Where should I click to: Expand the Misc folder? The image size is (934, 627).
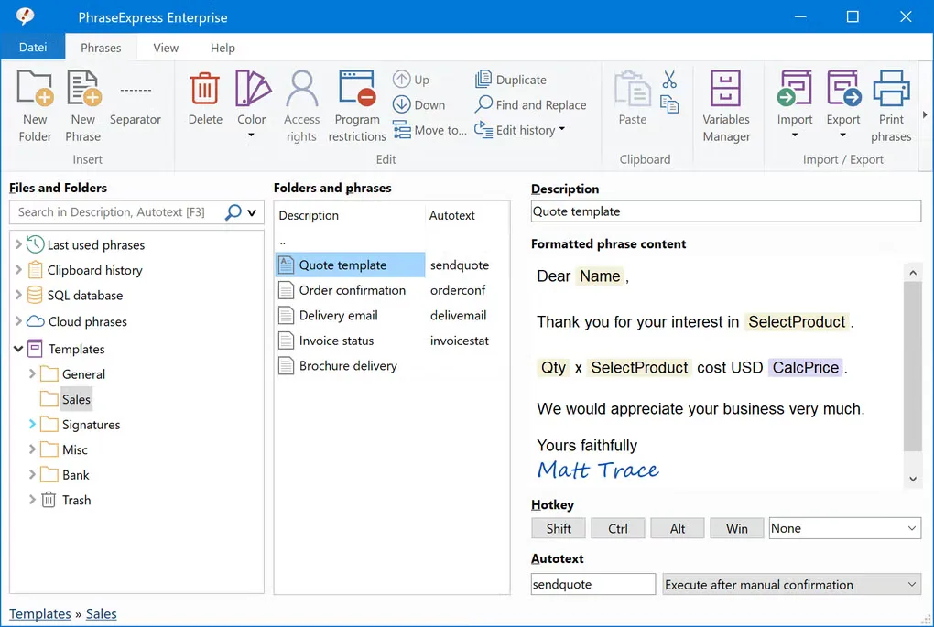tap(32, 449)
